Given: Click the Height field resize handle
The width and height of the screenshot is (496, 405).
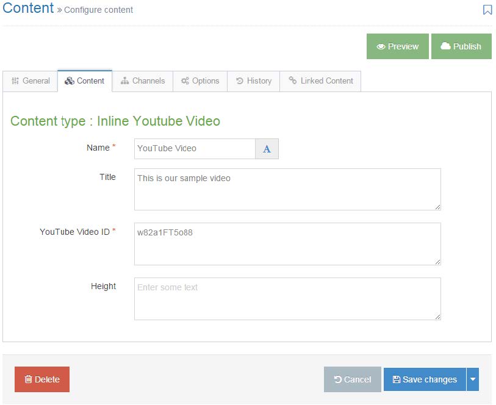Looking at the screenshot, I should (x=438, y=317).
